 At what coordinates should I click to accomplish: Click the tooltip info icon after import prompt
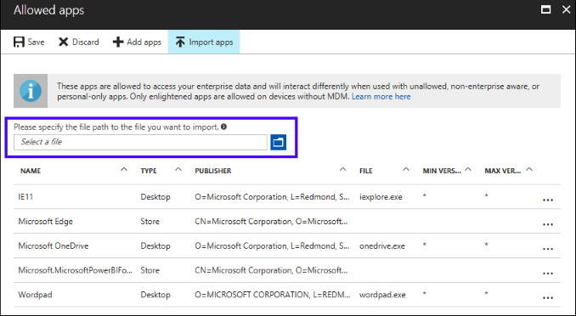pyautogui.click(x=223, y=127)
